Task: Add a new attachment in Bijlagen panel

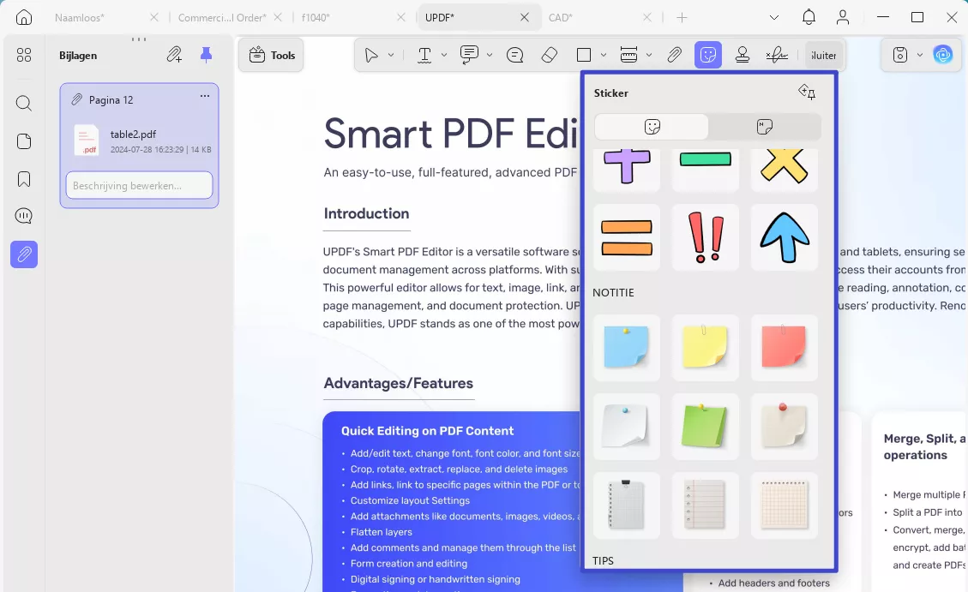Action: [174, 55]
